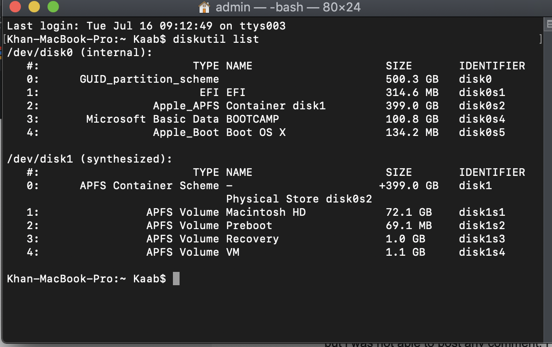Click the 'disk0s2' identifier in first table
The image size is (552, 347).
coord(482,106)
